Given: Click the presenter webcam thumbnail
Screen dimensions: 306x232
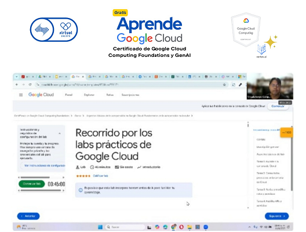Looking at the screenshot, I should [x=270, y=86].
